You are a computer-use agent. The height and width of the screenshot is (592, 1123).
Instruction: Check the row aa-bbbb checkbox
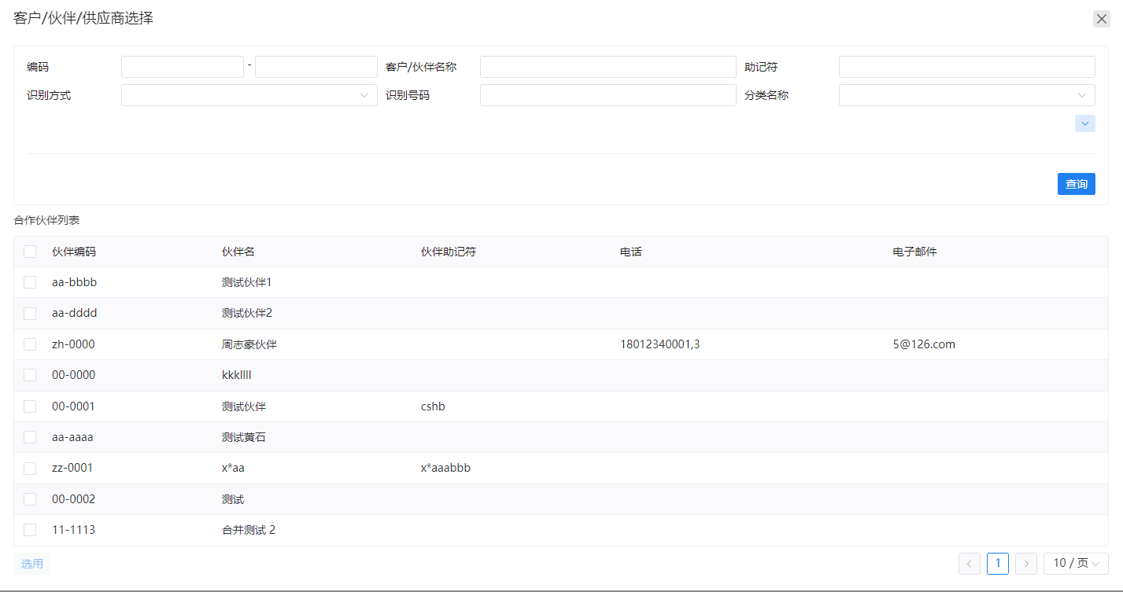30,282
